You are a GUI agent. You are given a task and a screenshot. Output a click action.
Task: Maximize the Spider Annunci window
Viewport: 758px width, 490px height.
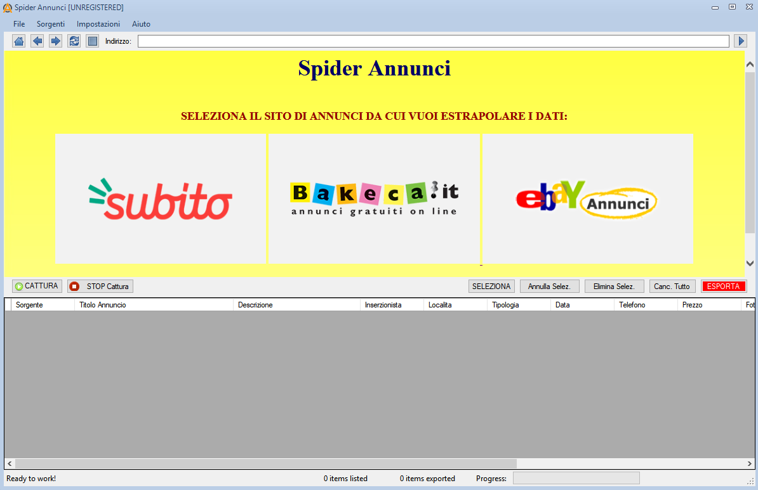pyautogui.click(x=733, y=7)
